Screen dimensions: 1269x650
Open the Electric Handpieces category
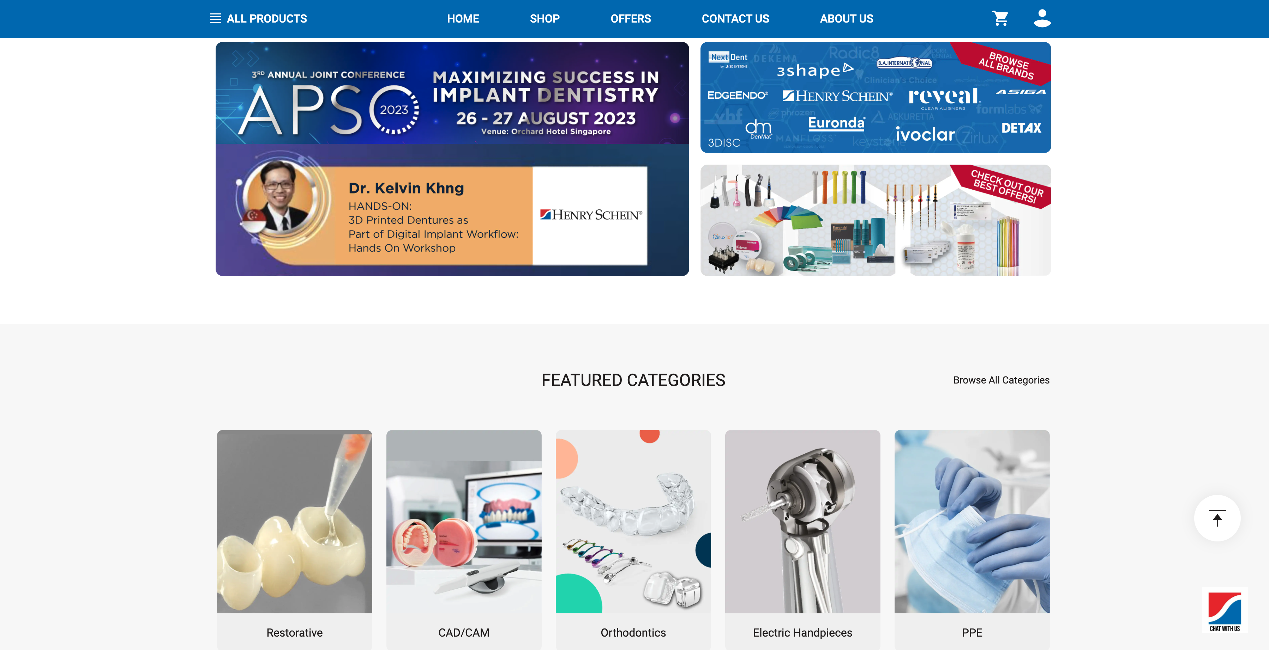802,540
